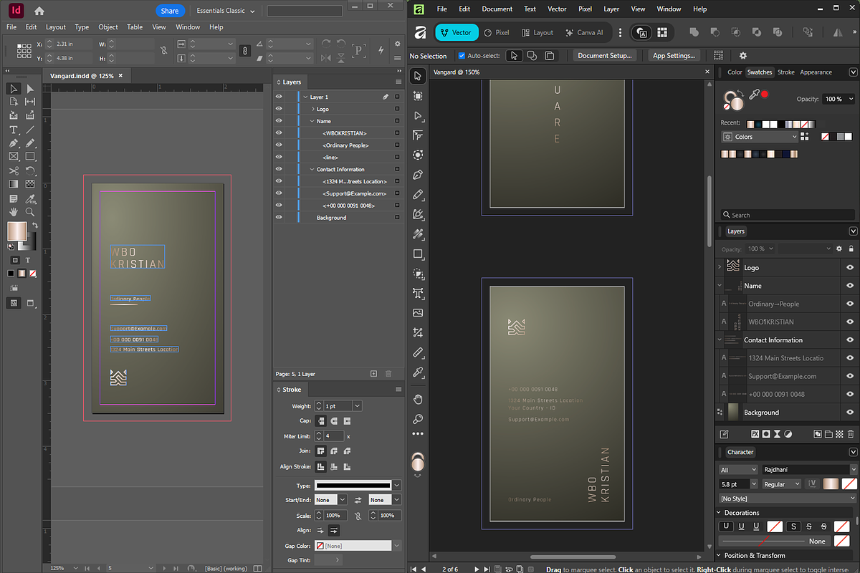This screenshot has width=860, height=573.
Task: Create new layer in InDesign Layers panel
Action: [373, 374]
